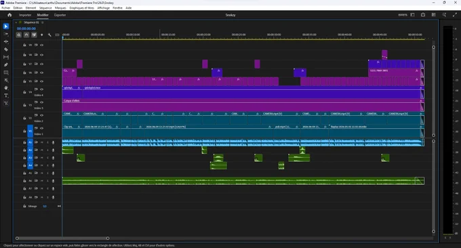Click ruler at 00:00:25:00 mark
Image resolution: width=461 pixels, height=248 pixels.
(x=239, y=35)
